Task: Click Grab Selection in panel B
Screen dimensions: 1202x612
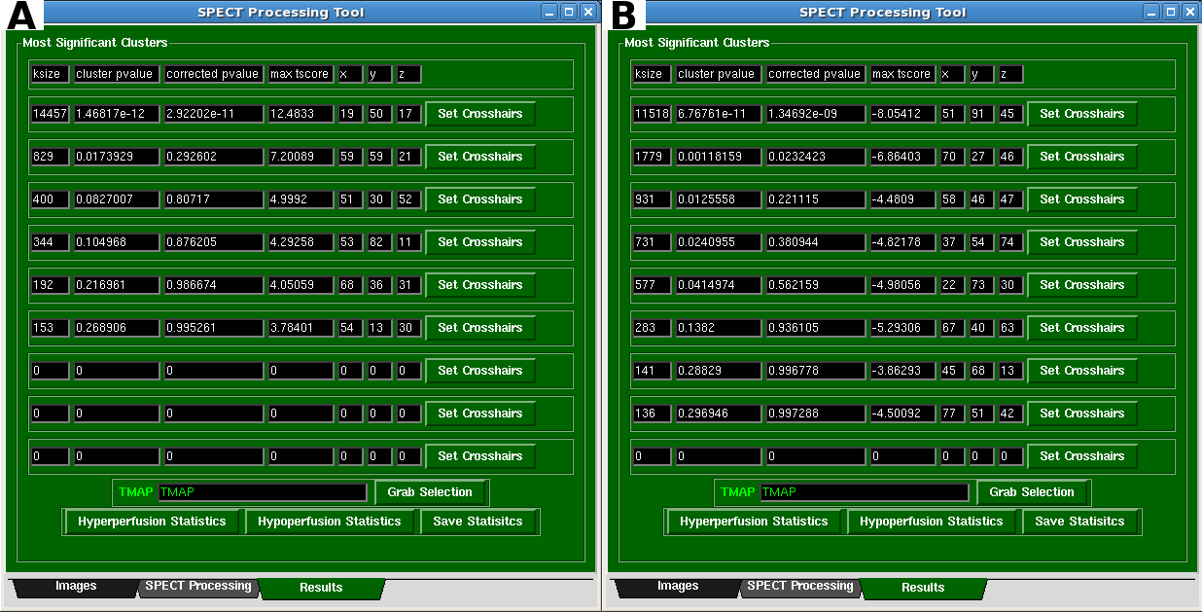Action: (x=1032, y=492)
